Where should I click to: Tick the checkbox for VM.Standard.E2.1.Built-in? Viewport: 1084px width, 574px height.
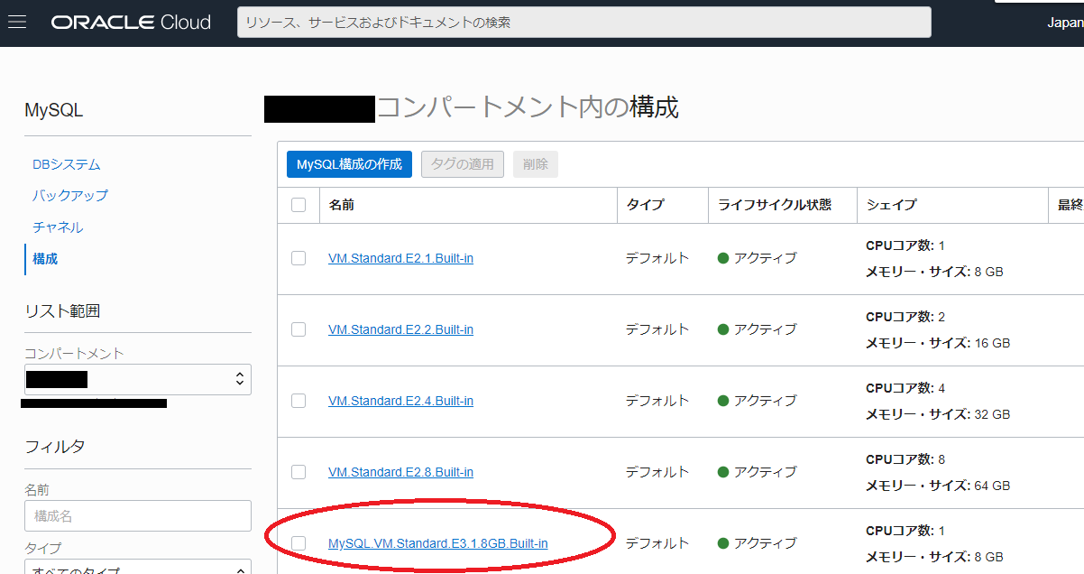tap(299, 258)
